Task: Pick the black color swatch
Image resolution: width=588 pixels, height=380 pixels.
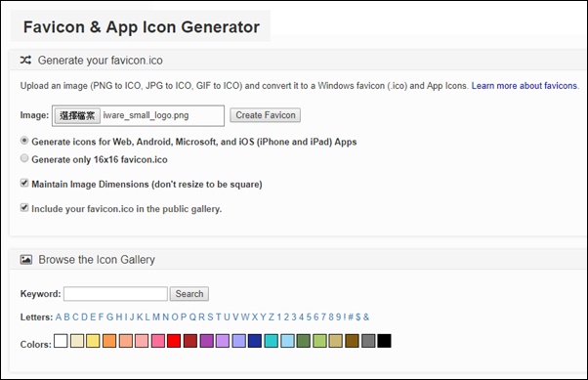Action: tap(384, 341)
